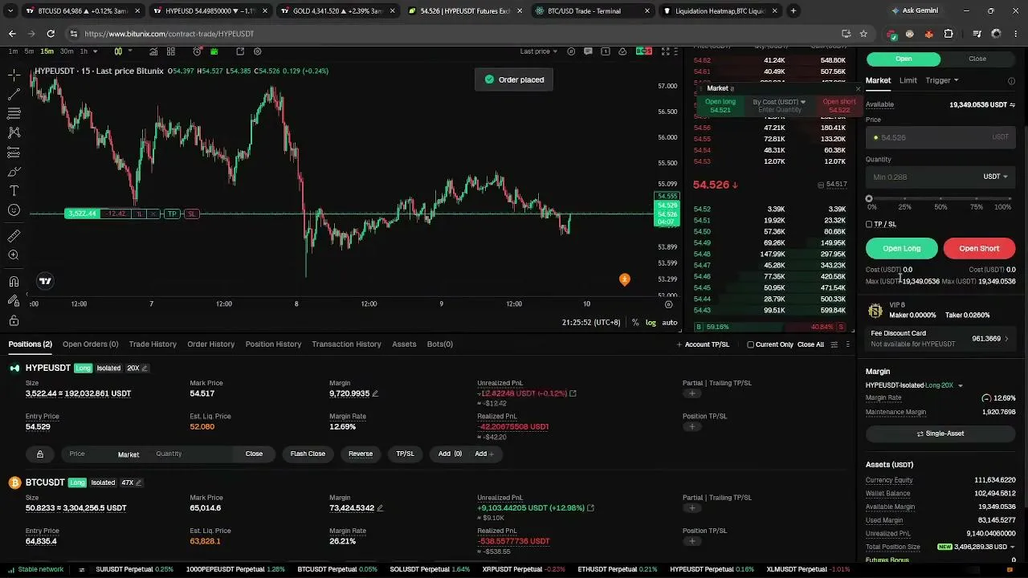Select the text annotation tool
1028x578 pixels.
coord(14,191)
